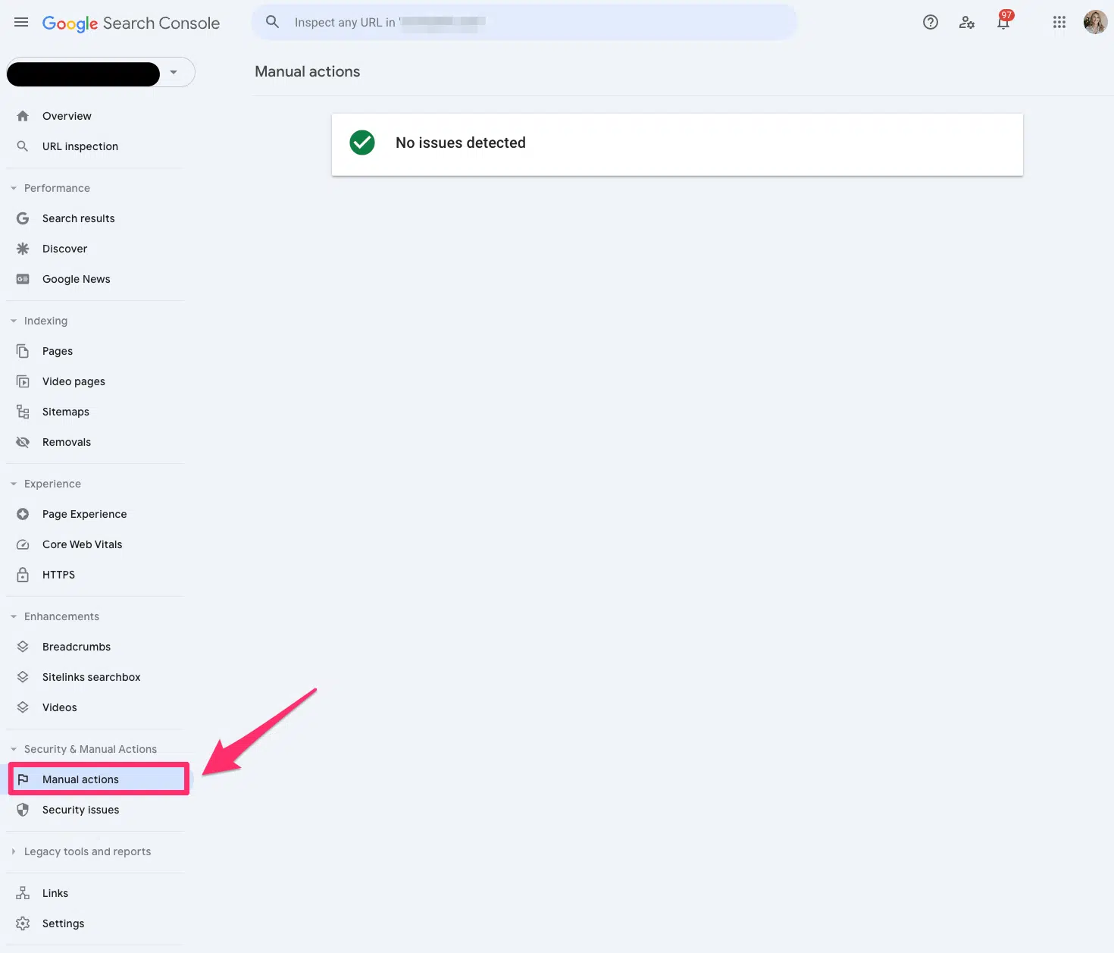The image size is (1114, 953).
Task: Click the URL inspection magnifier icon
Action: point(23,146)
